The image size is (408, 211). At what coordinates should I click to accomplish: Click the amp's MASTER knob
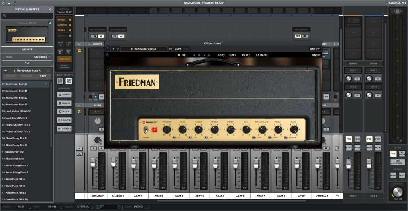[x=230, y=129]
